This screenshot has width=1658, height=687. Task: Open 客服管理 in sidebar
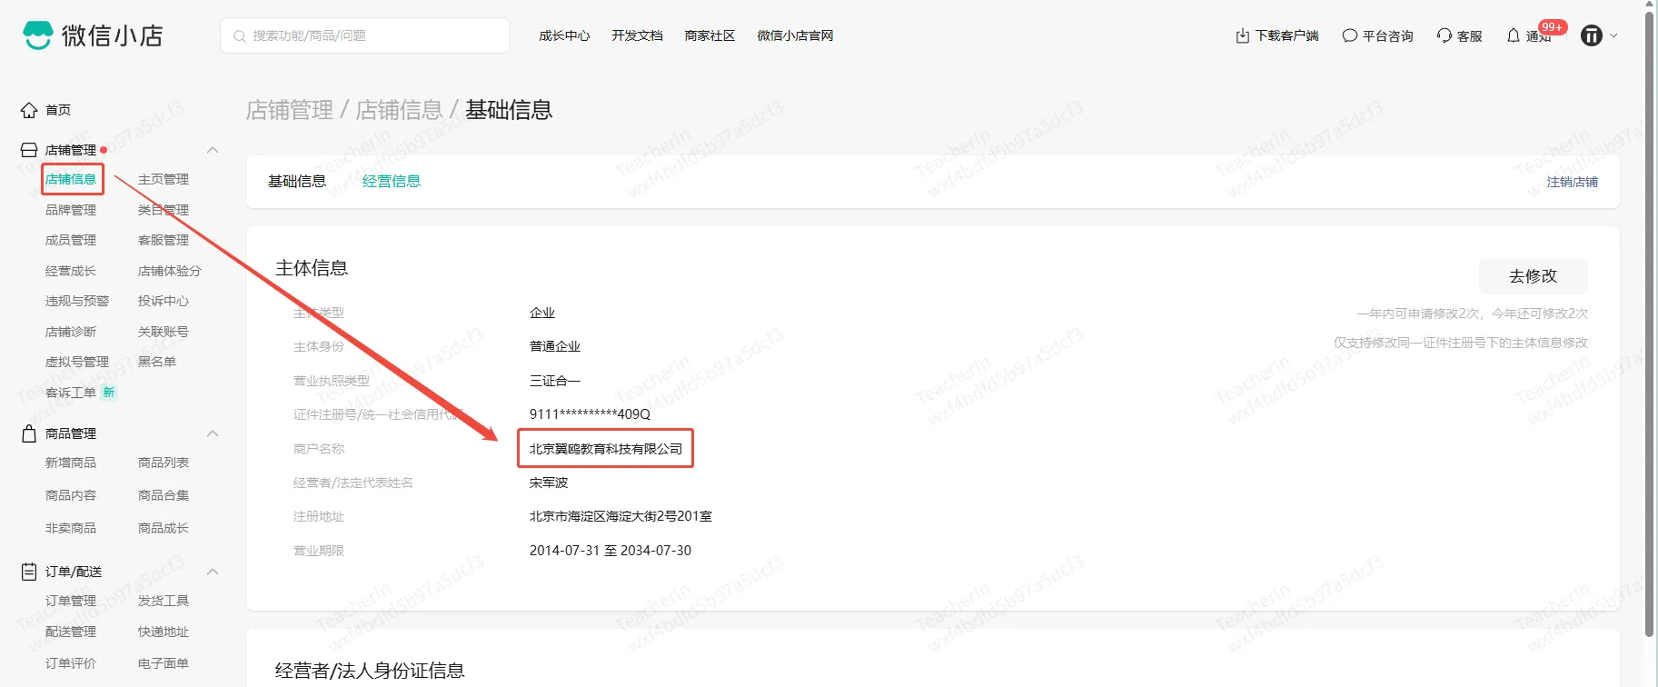click(164, 240)
